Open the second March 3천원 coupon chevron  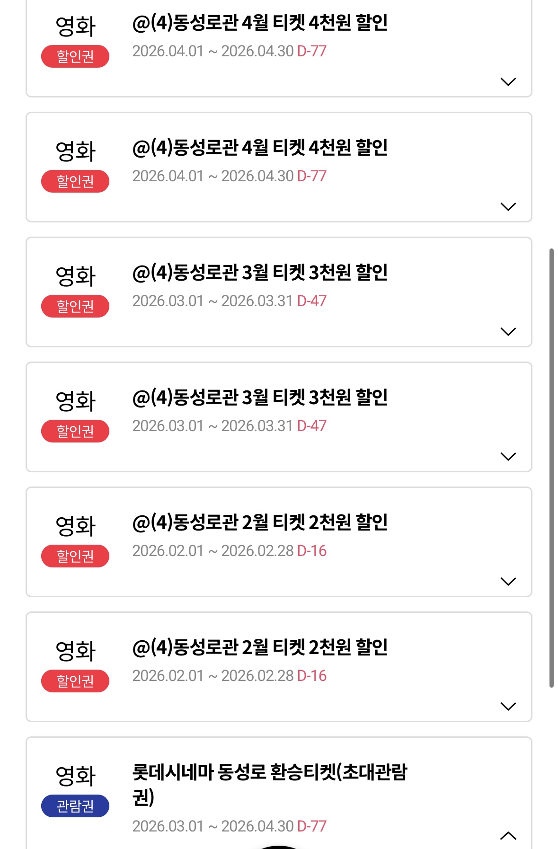pyautogui.click(x=508, y=457)
